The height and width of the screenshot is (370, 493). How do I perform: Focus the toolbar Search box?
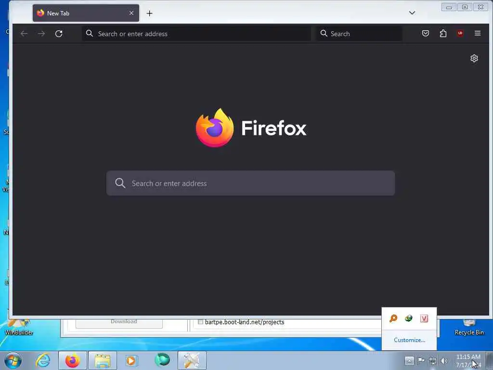coord(359,34)
